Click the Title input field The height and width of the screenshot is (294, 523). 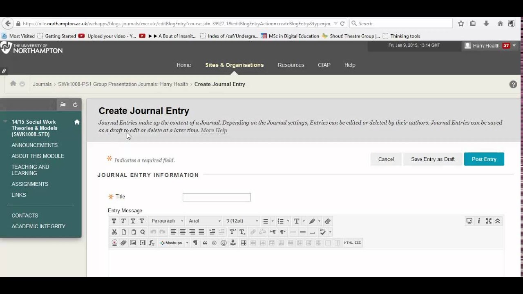pos(217,197)
